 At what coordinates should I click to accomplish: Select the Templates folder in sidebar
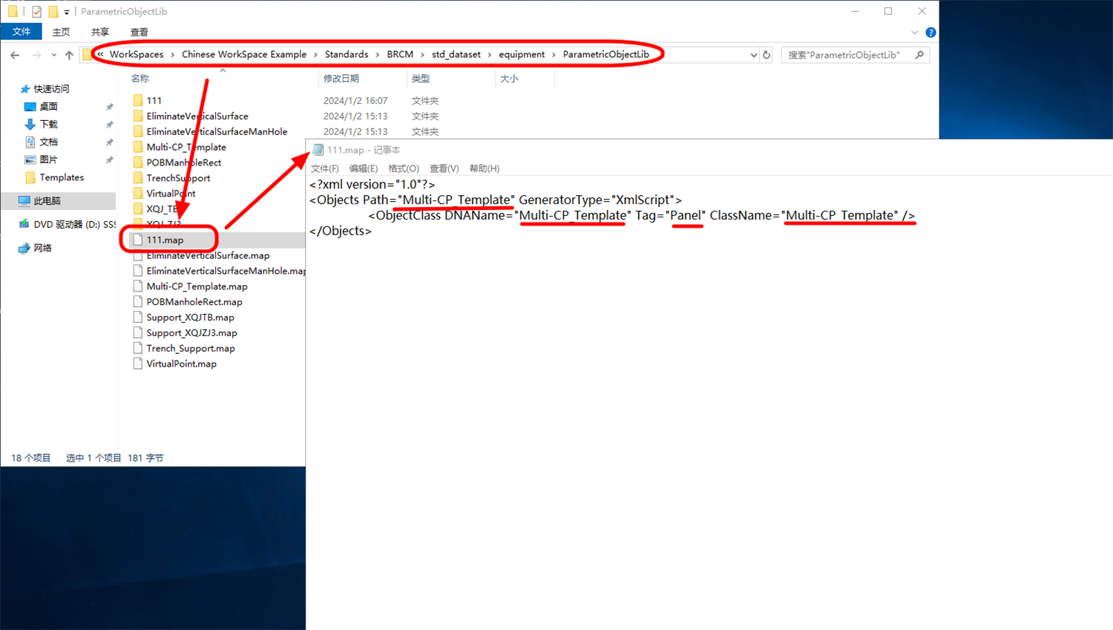(x=62, y=177)
